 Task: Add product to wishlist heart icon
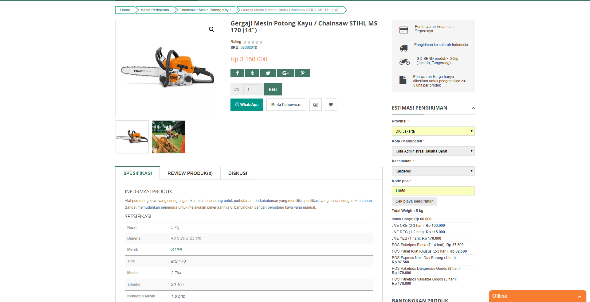tap(331, 105)
